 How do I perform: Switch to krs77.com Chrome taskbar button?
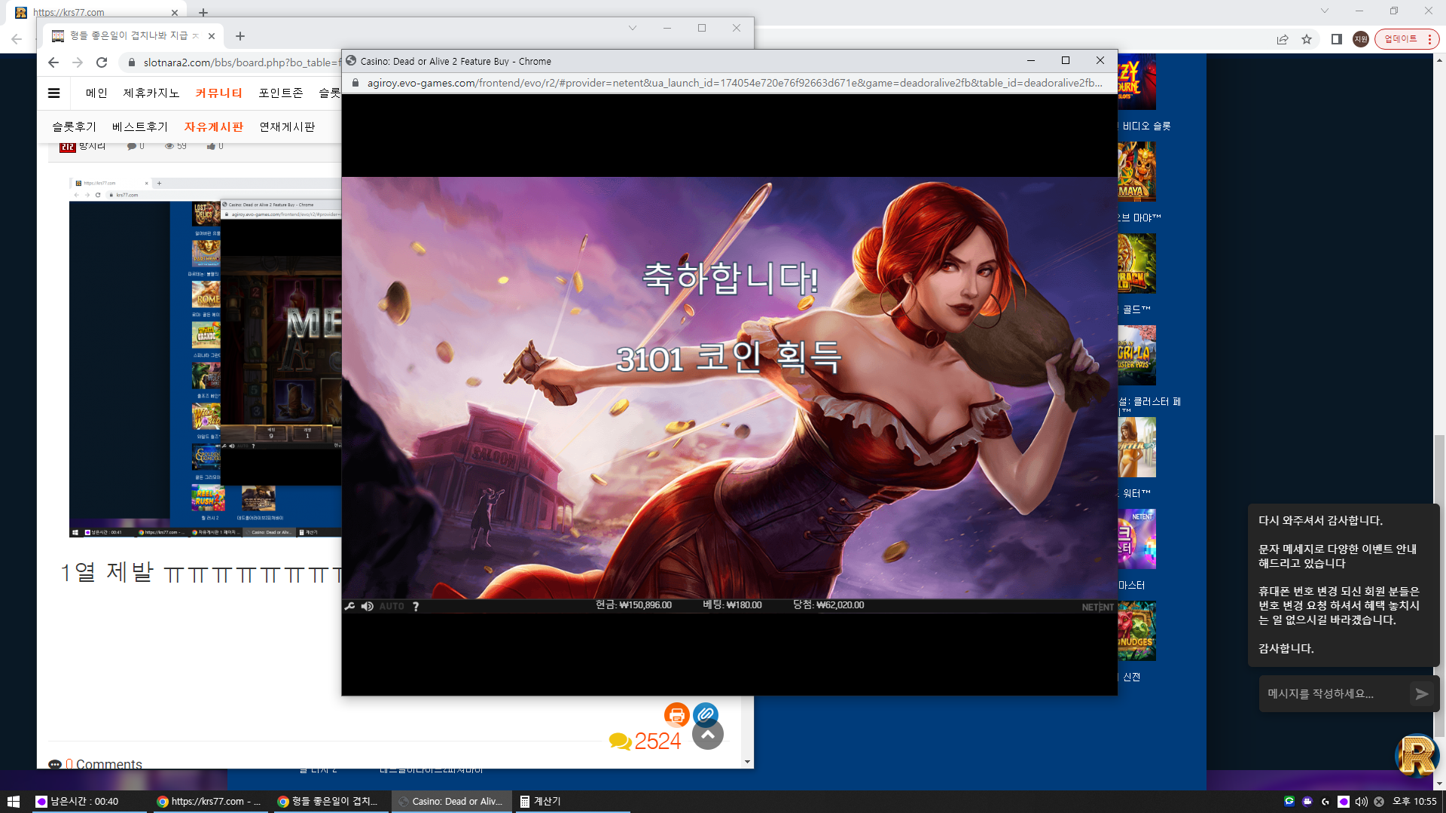coord(211,802)
